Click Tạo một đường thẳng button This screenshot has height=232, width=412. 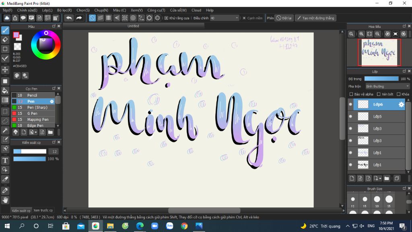point(315,18)
